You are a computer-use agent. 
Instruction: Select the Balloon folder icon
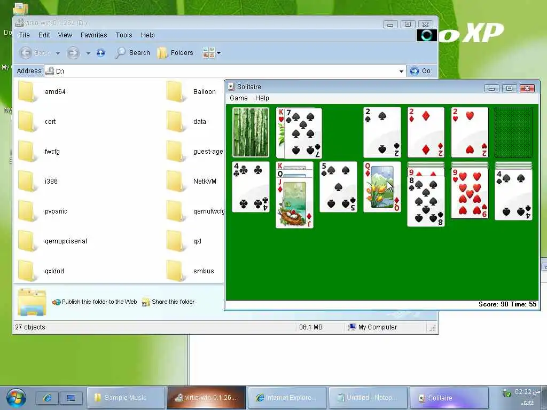tap(175, 92)
